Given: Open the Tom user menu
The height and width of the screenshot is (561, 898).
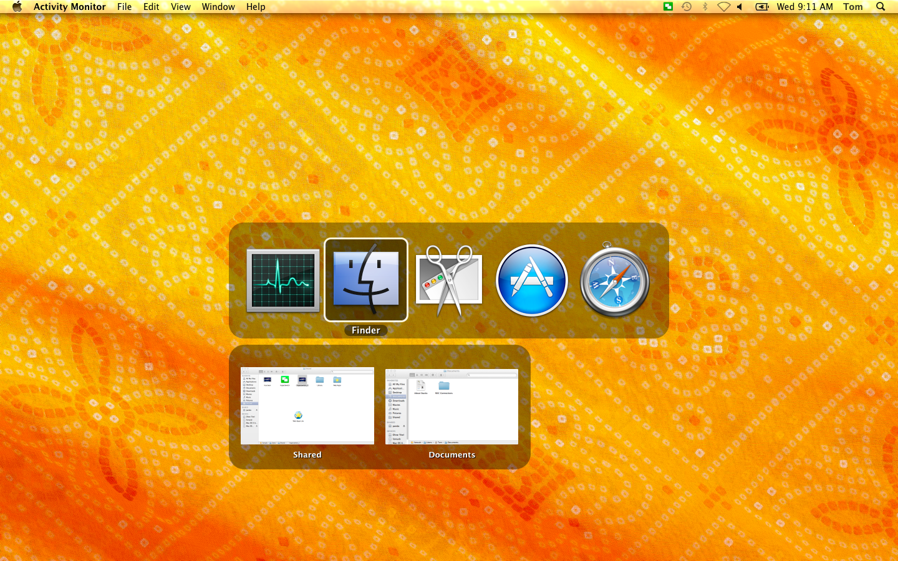Looking at the screenshot, I should (853, 7).
